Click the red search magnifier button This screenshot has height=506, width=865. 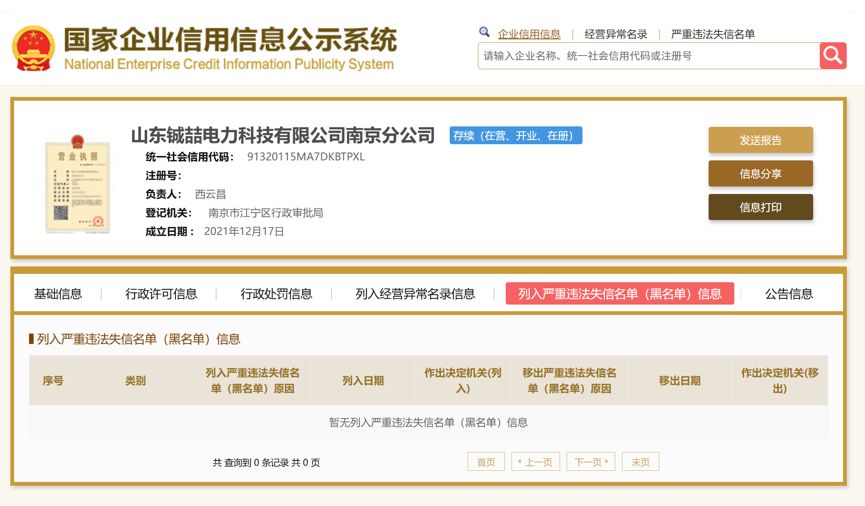[833, 56]
